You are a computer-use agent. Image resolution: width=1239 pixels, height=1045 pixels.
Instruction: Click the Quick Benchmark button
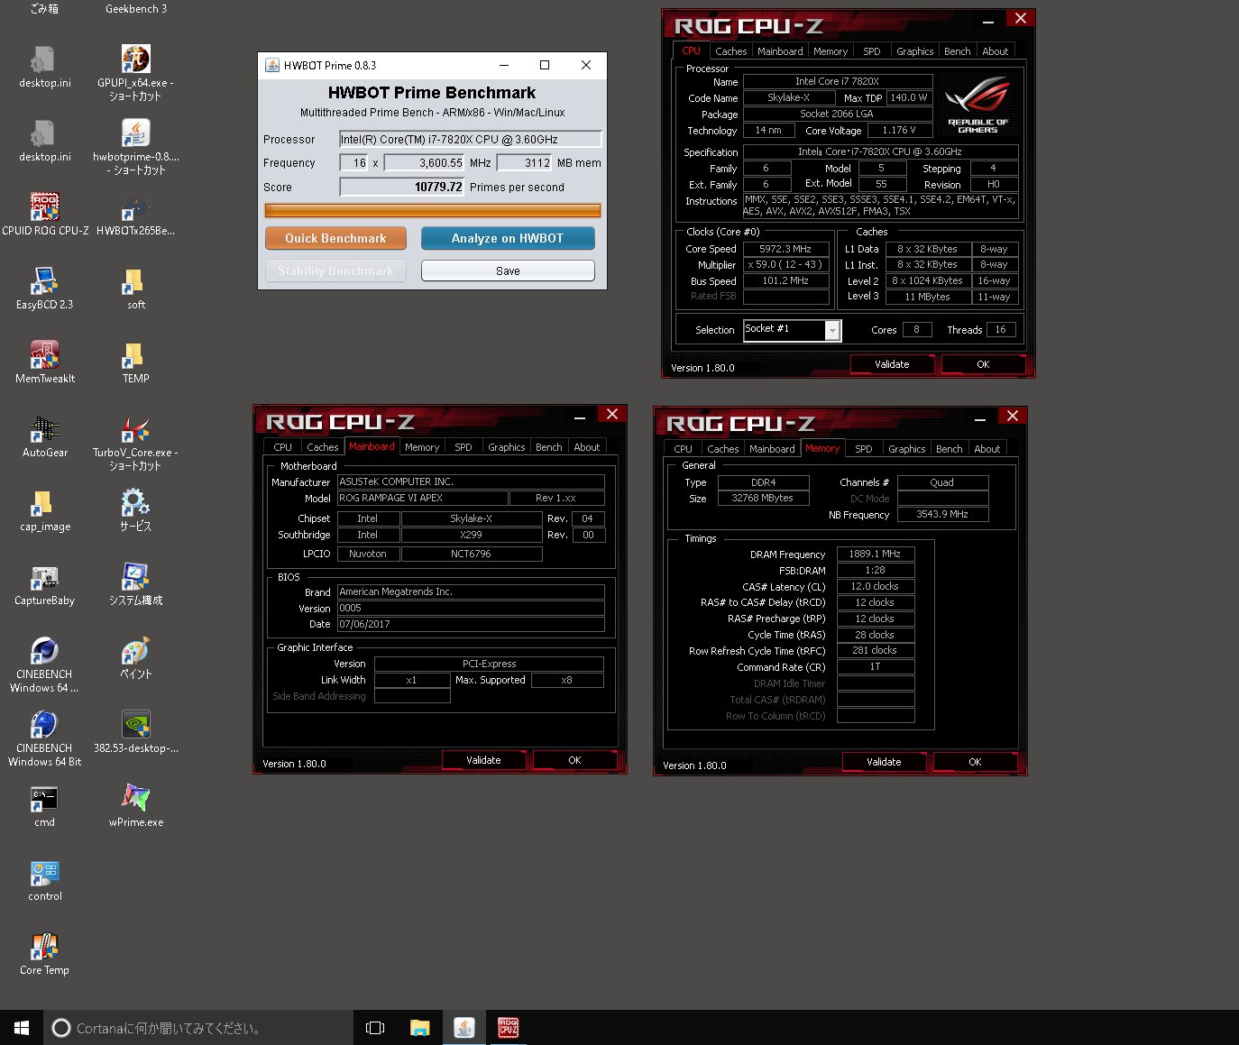point(335,238)
